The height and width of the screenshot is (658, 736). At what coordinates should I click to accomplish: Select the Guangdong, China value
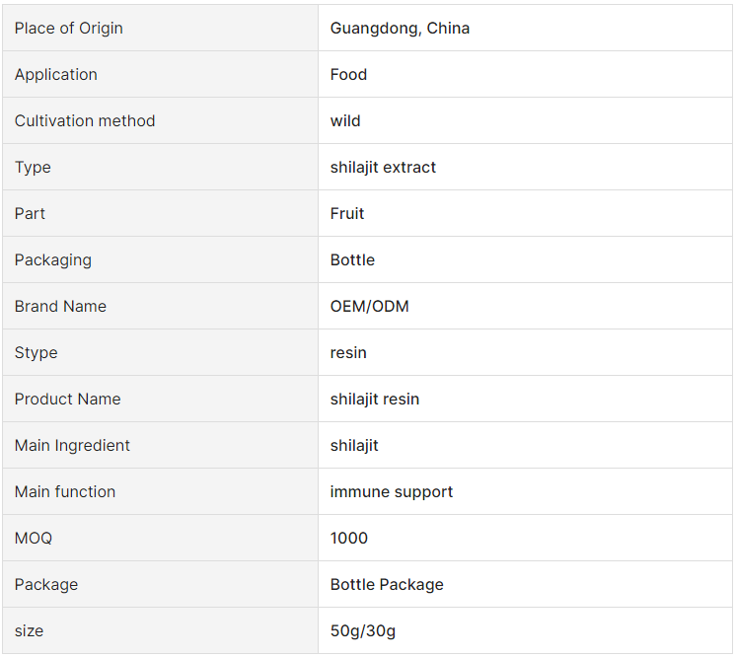click(x=400, y=29)
